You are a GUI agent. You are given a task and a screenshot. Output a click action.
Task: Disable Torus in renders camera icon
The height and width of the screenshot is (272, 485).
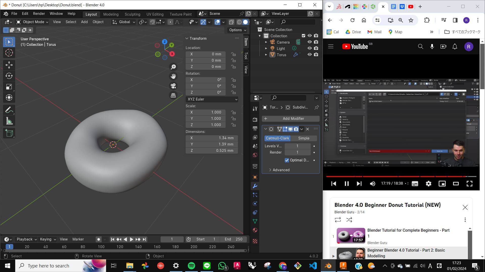click(316, 55)
